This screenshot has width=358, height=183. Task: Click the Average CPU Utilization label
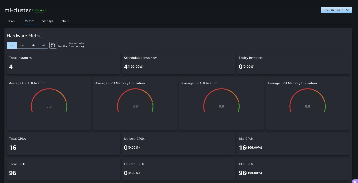click(200, 83)
